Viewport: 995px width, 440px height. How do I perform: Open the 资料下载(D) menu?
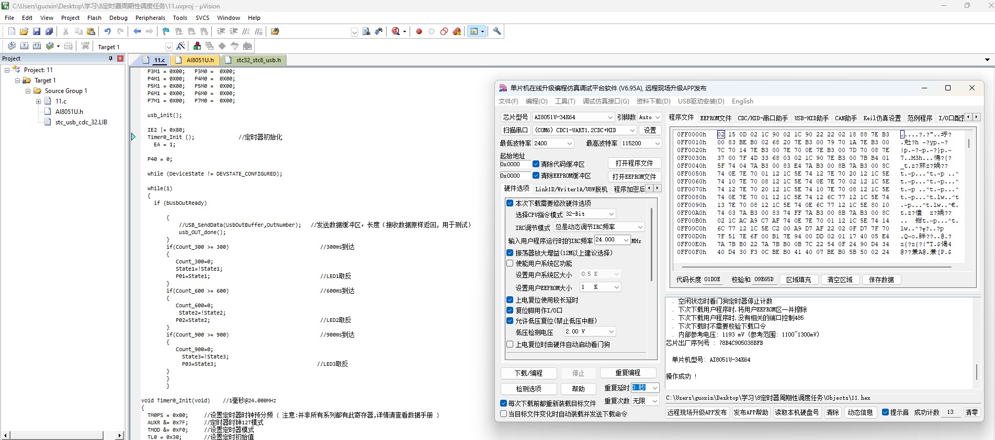653,101
